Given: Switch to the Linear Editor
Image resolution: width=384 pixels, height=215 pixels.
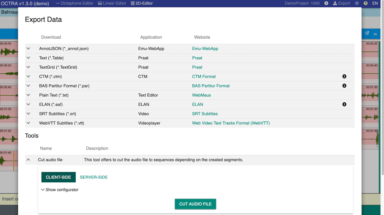Looking at the screenshot, I should click(112, 3).
